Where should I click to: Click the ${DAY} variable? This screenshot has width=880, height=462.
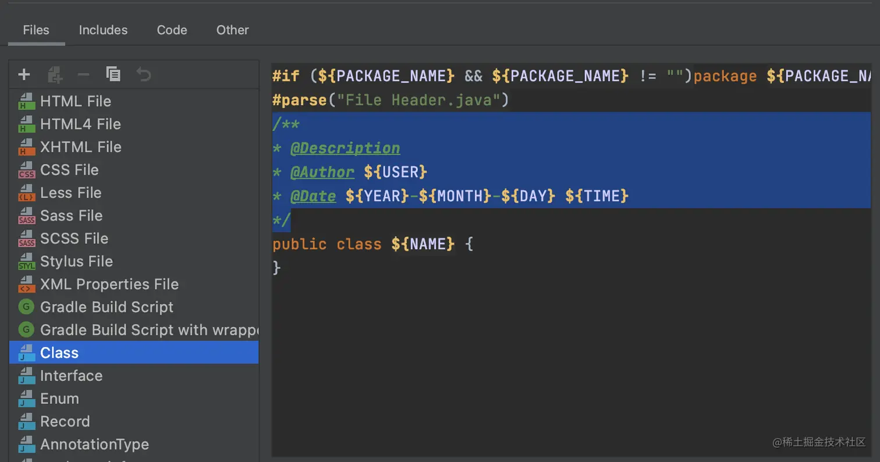(x=528, y=196)
